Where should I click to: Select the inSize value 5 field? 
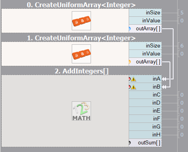tap(182, 13)
